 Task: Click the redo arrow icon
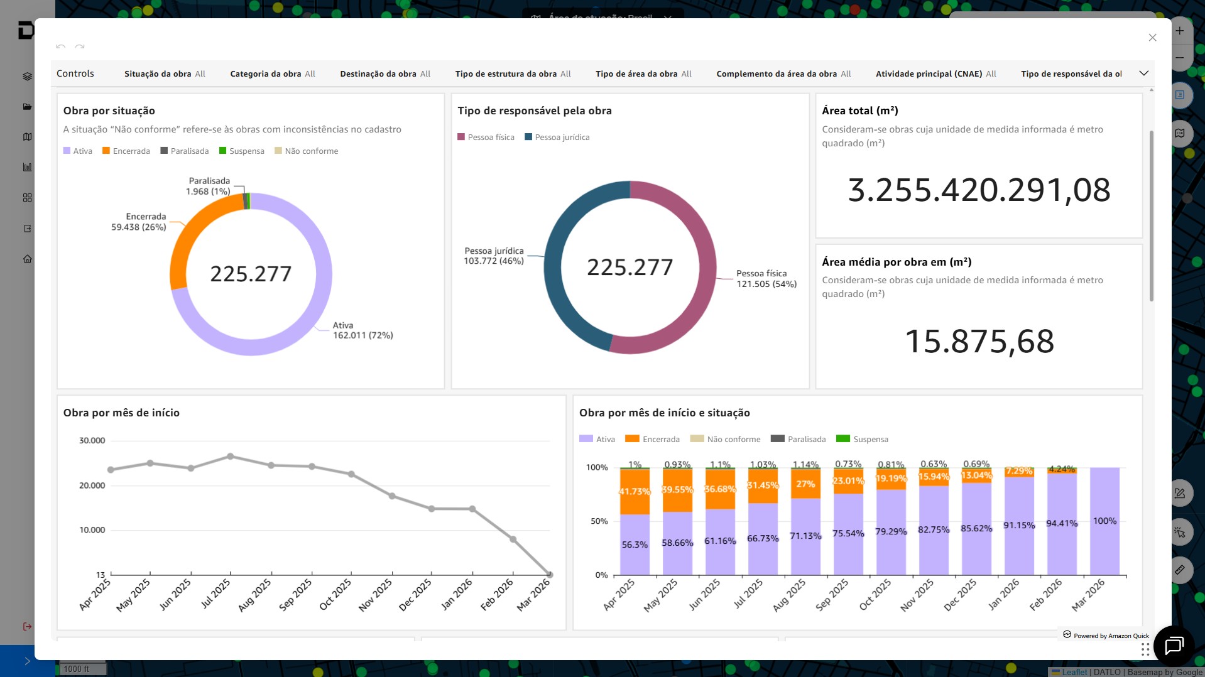click(80, 46)
